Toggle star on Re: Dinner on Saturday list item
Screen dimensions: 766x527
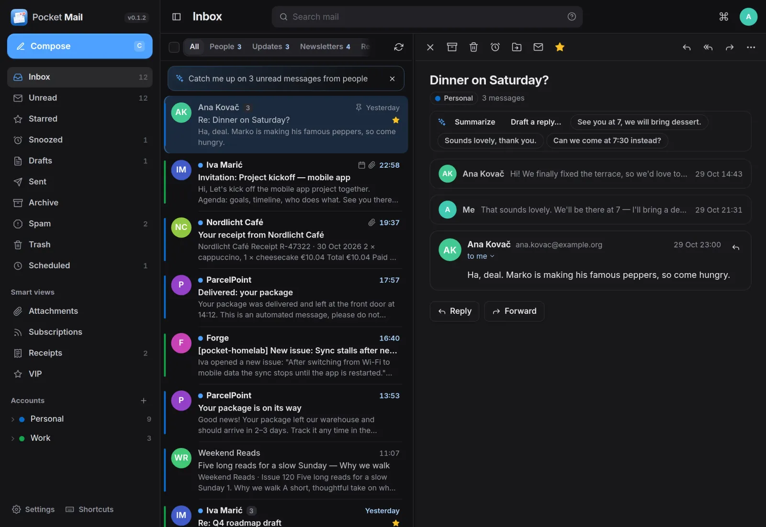click(396, 120)
